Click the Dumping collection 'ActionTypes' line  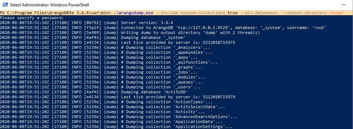(106, 102)
